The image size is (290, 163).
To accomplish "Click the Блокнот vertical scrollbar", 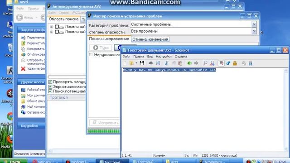I will (x=286, y=110).
